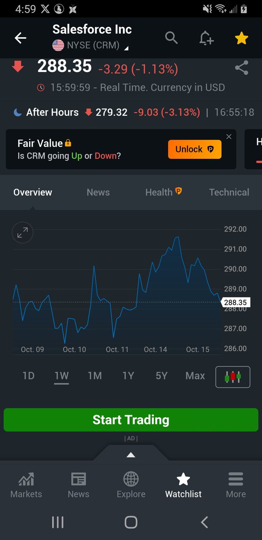The width and height of the screenshot is (262, 540).
Task: Switch to the News tab
Action: point(98,192)
